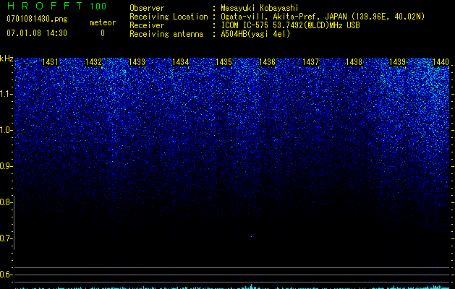Click the bright signal spot near 0.7 kHz
455x289 pixels.
pos(251,236)
